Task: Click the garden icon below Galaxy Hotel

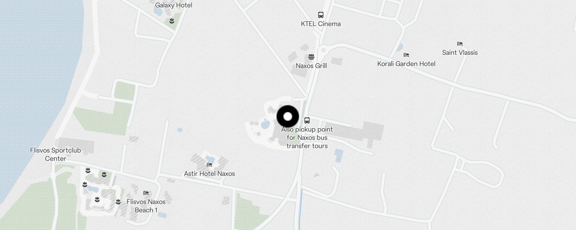Action: [x=172, y=21]
